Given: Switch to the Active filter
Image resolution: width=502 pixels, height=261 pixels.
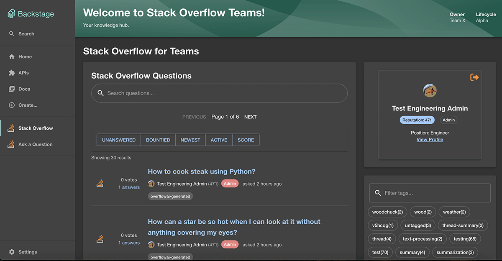Looking at the screenshot, I should [219, 140].
